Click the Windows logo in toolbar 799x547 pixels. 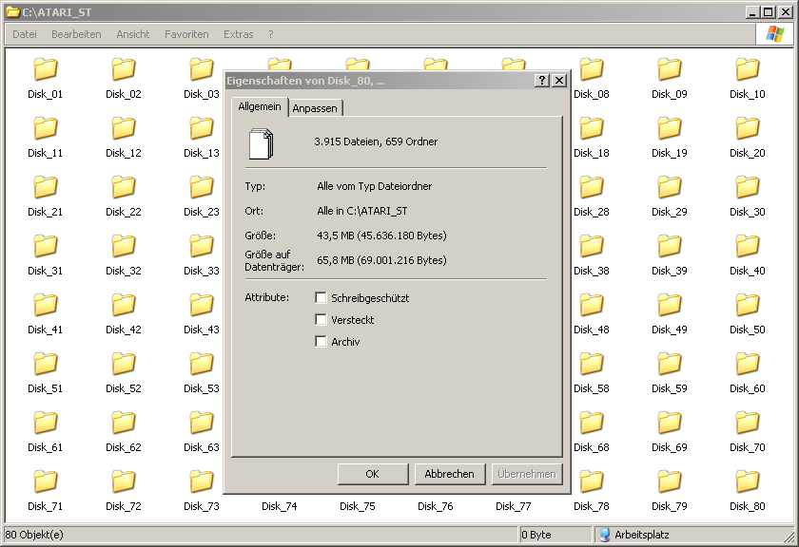[774, 34]
